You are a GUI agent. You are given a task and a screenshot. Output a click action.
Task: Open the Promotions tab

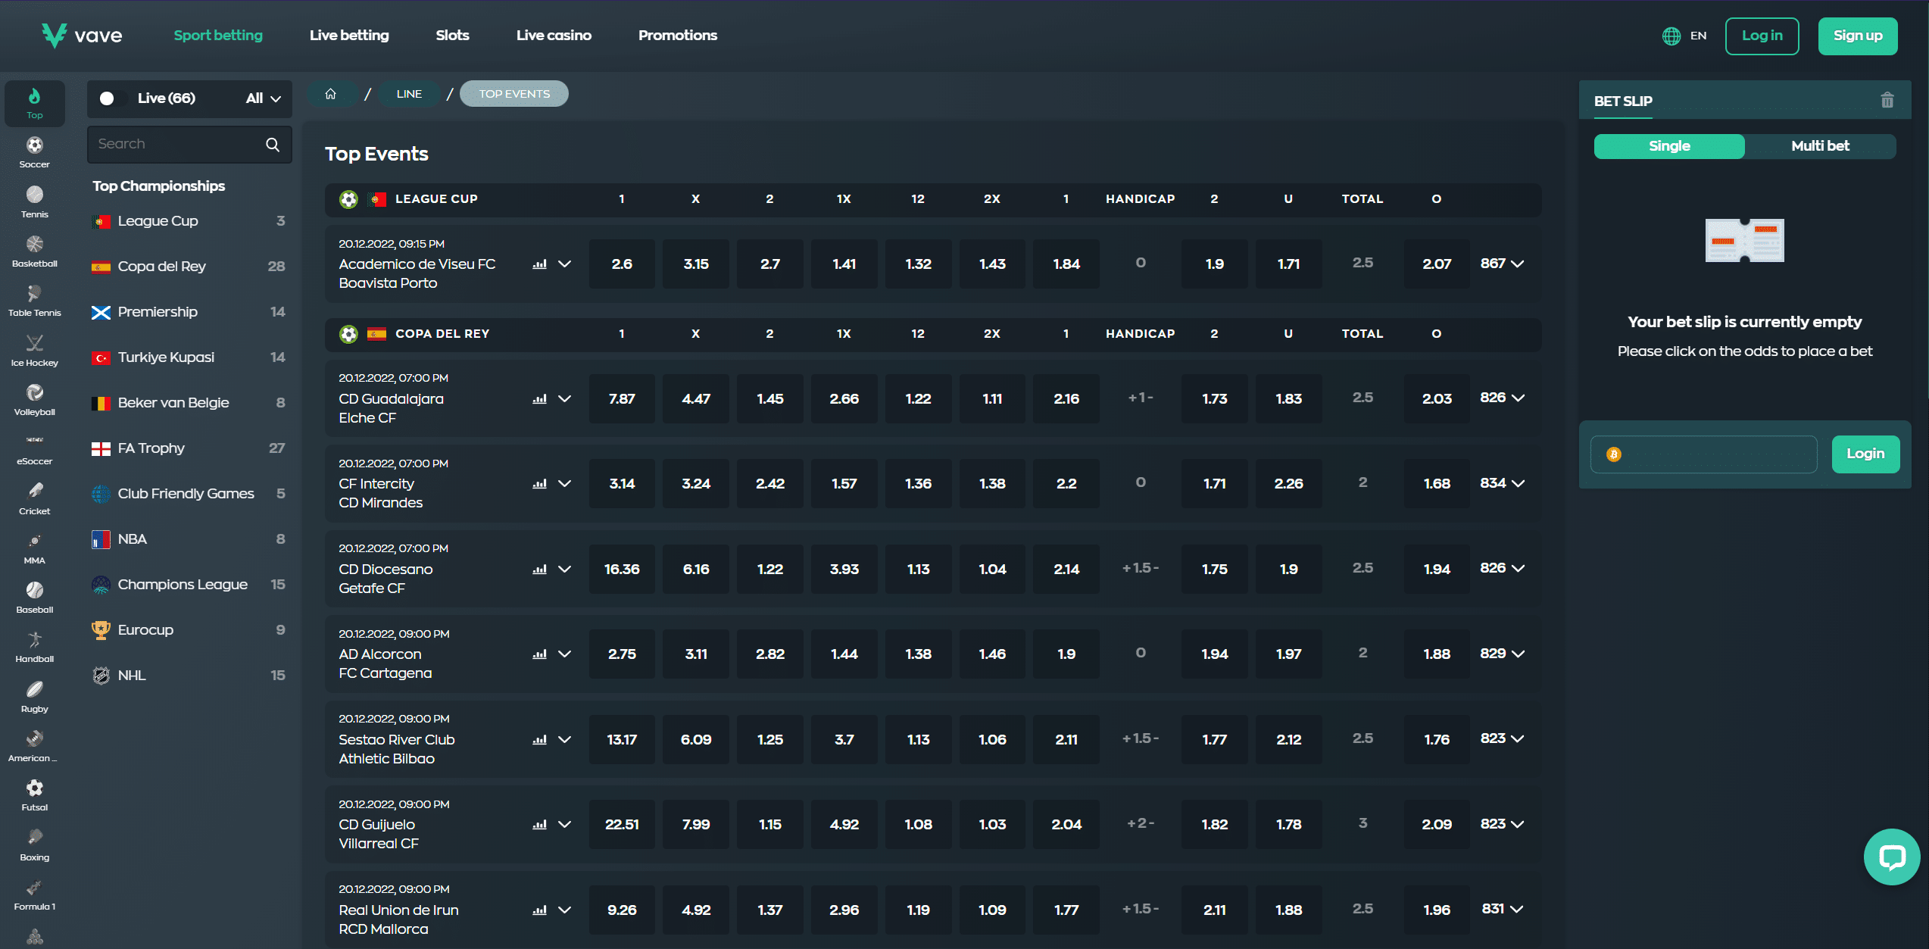coord(677,36)
